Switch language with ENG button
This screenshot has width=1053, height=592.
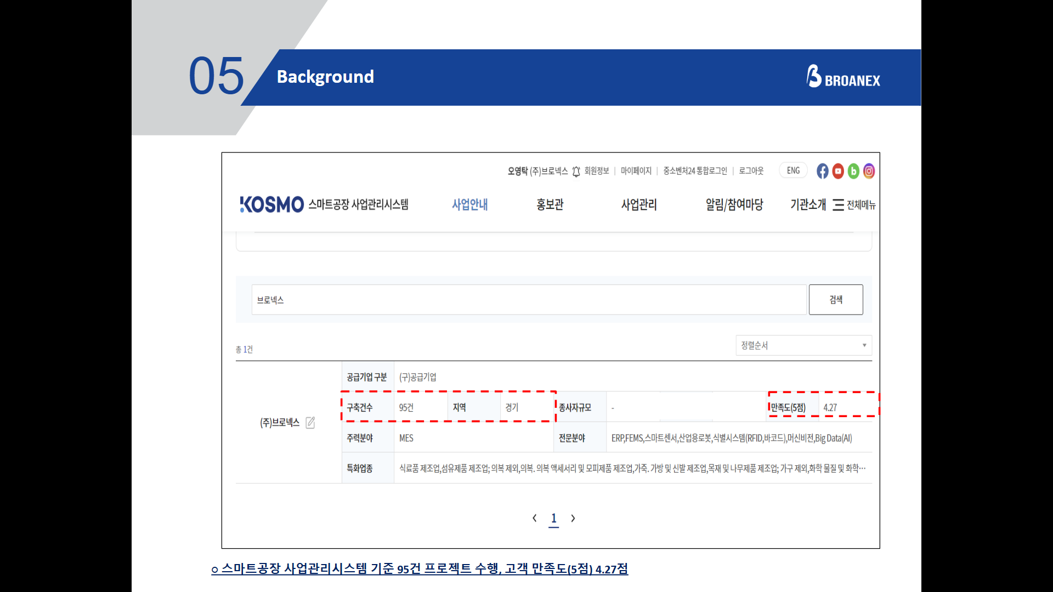(793, 170)
